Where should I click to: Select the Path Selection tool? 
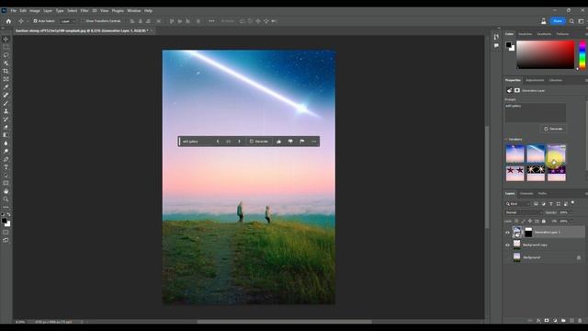6,176
